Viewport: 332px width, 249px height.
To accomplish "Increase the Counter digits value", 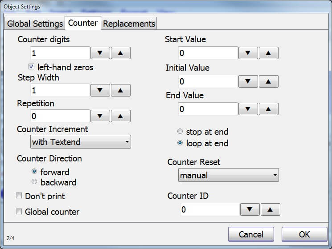I will coord(120,53).
